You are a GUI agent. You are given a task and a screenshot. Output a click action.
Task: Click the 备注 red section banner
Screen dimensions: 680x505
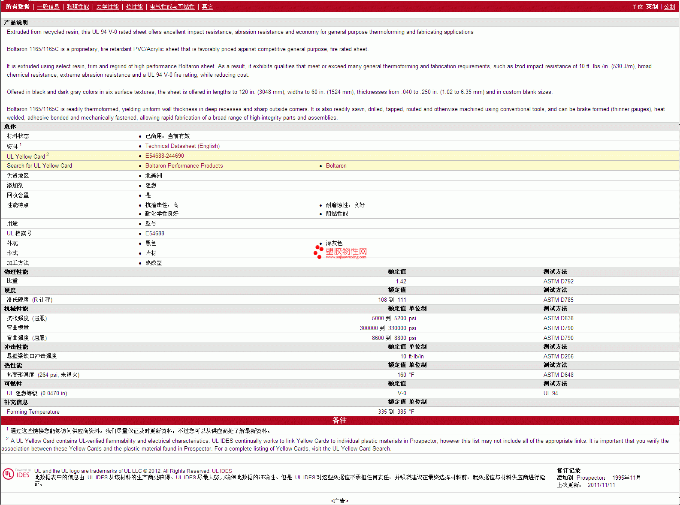click(339, 421)
